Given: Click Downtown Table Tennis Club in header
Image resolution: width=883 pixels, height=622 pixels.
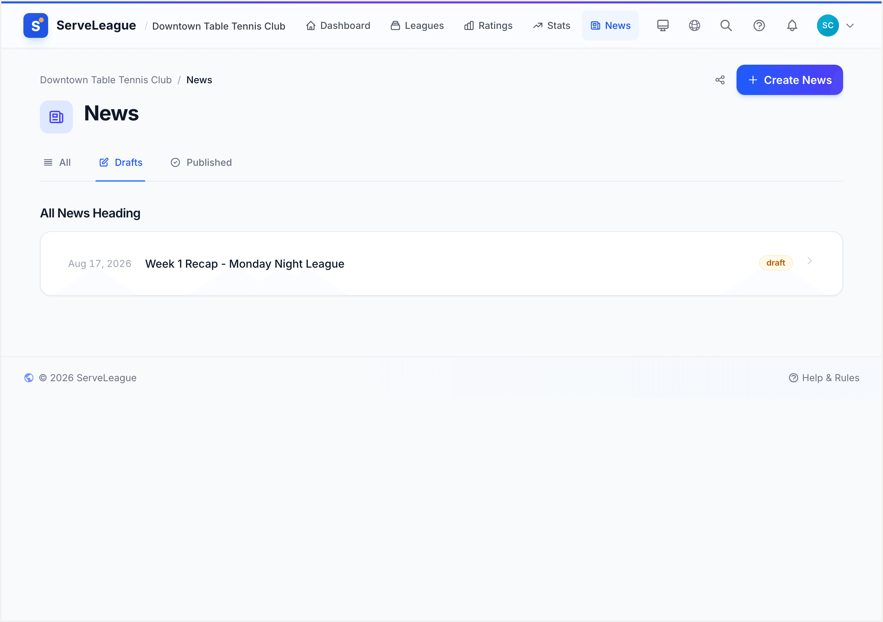Looking at the screenshot, I should (218, 26).
